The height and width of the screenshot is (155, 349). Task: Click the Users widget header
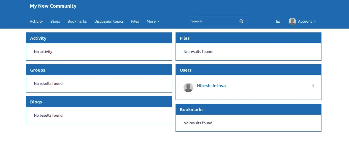click(x=248, y=70)
